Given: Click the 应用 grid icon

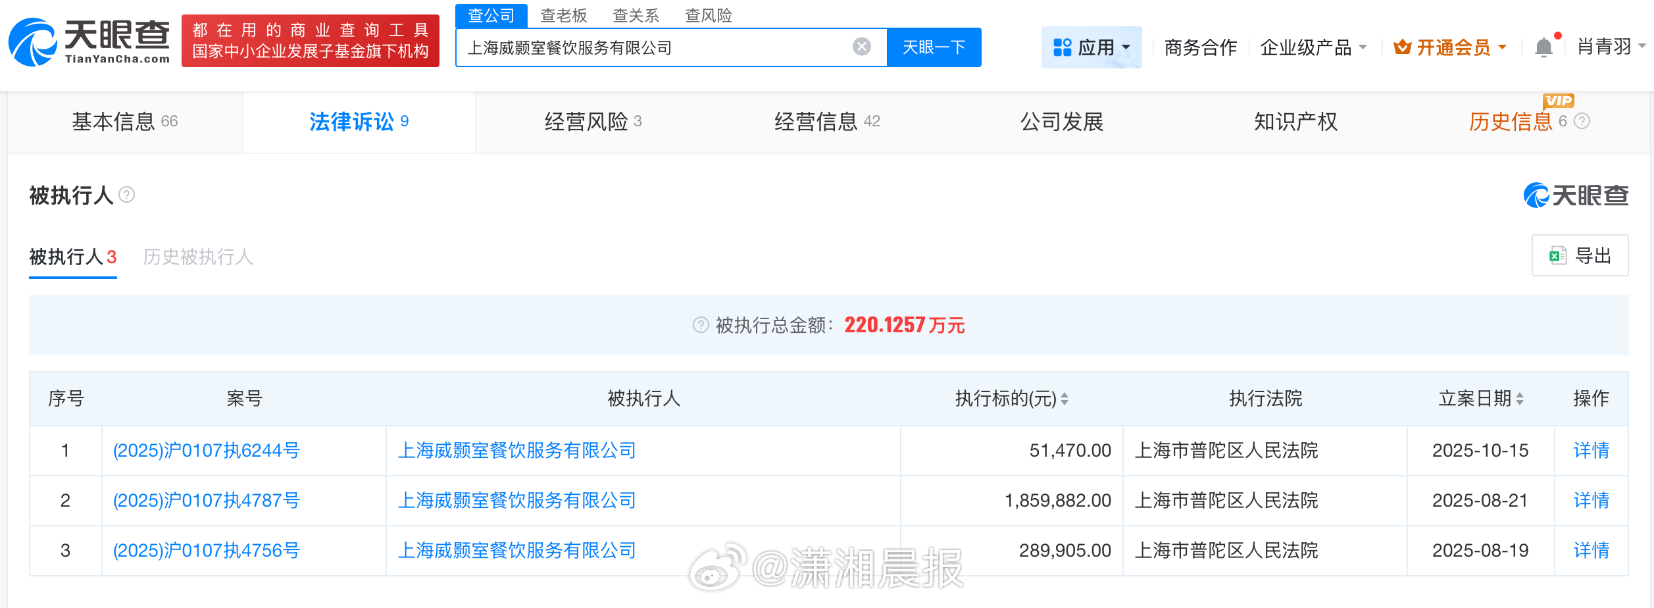Looking at the screenshot, I should [1062, 47].
